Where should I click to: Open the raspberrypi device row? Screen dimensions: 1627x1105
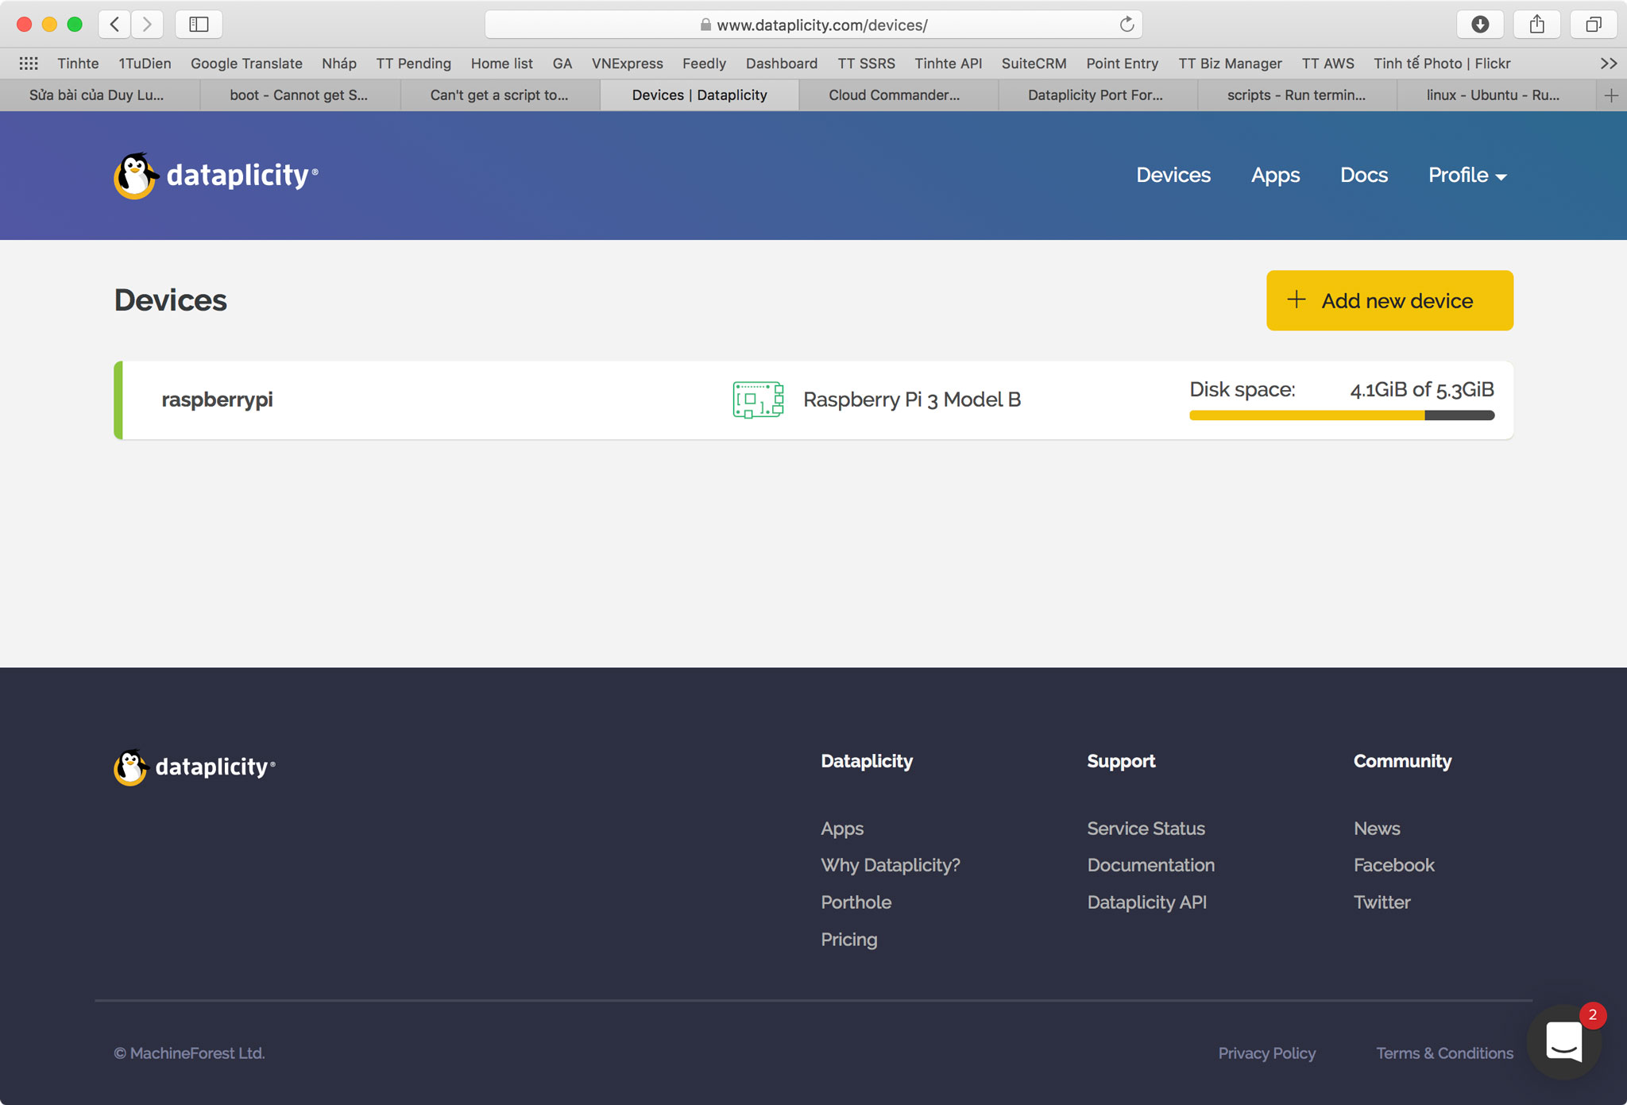pyautogui.click(x=813, y=400)
